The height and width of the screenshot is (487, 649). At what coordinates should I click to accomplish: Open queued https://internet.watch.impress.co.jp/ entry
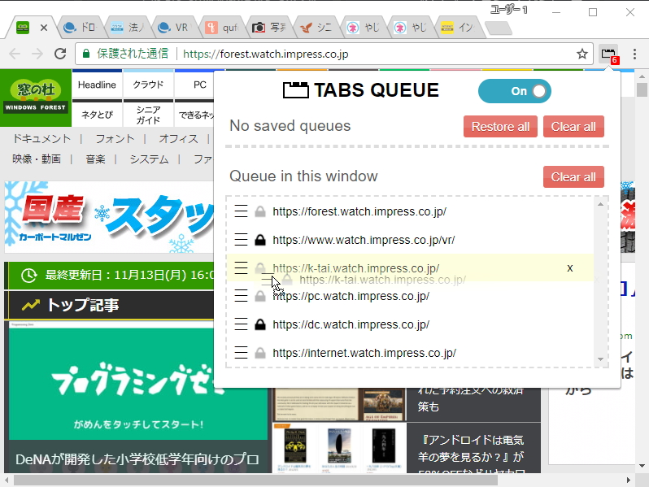(x=364, y=353)
